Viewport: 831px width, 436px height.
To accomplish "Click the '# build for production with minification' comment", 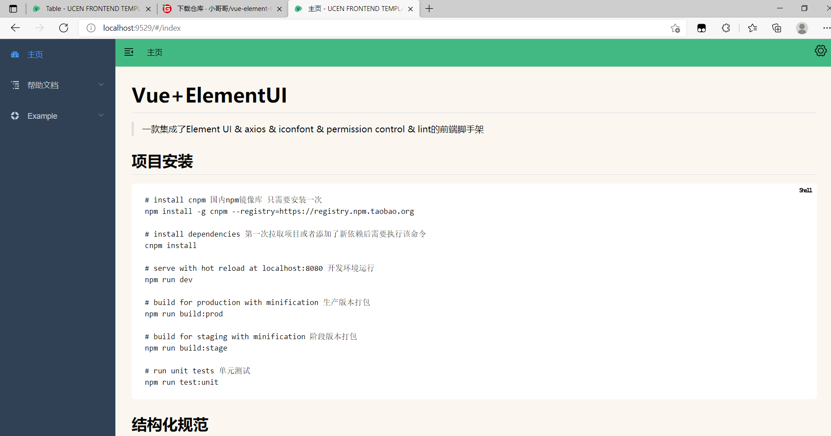I will coord(258,302).
